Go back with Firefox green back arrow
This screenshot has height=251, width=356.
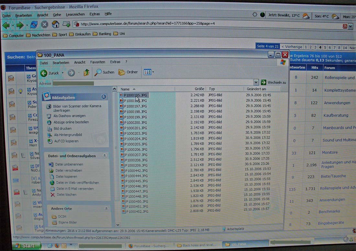(x=6, y=25)
